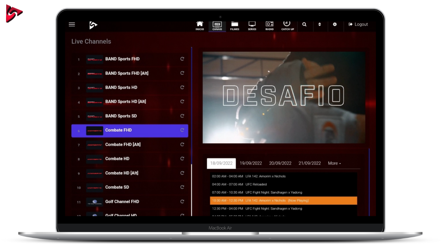Reload the BAND Sports FHD channel

point(182,59)
